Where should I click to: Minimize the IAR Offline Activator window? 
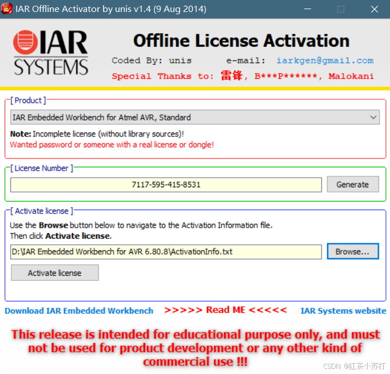tap(308, 9)
